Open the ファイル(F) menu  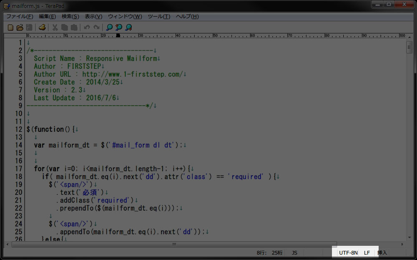(20, 17)
